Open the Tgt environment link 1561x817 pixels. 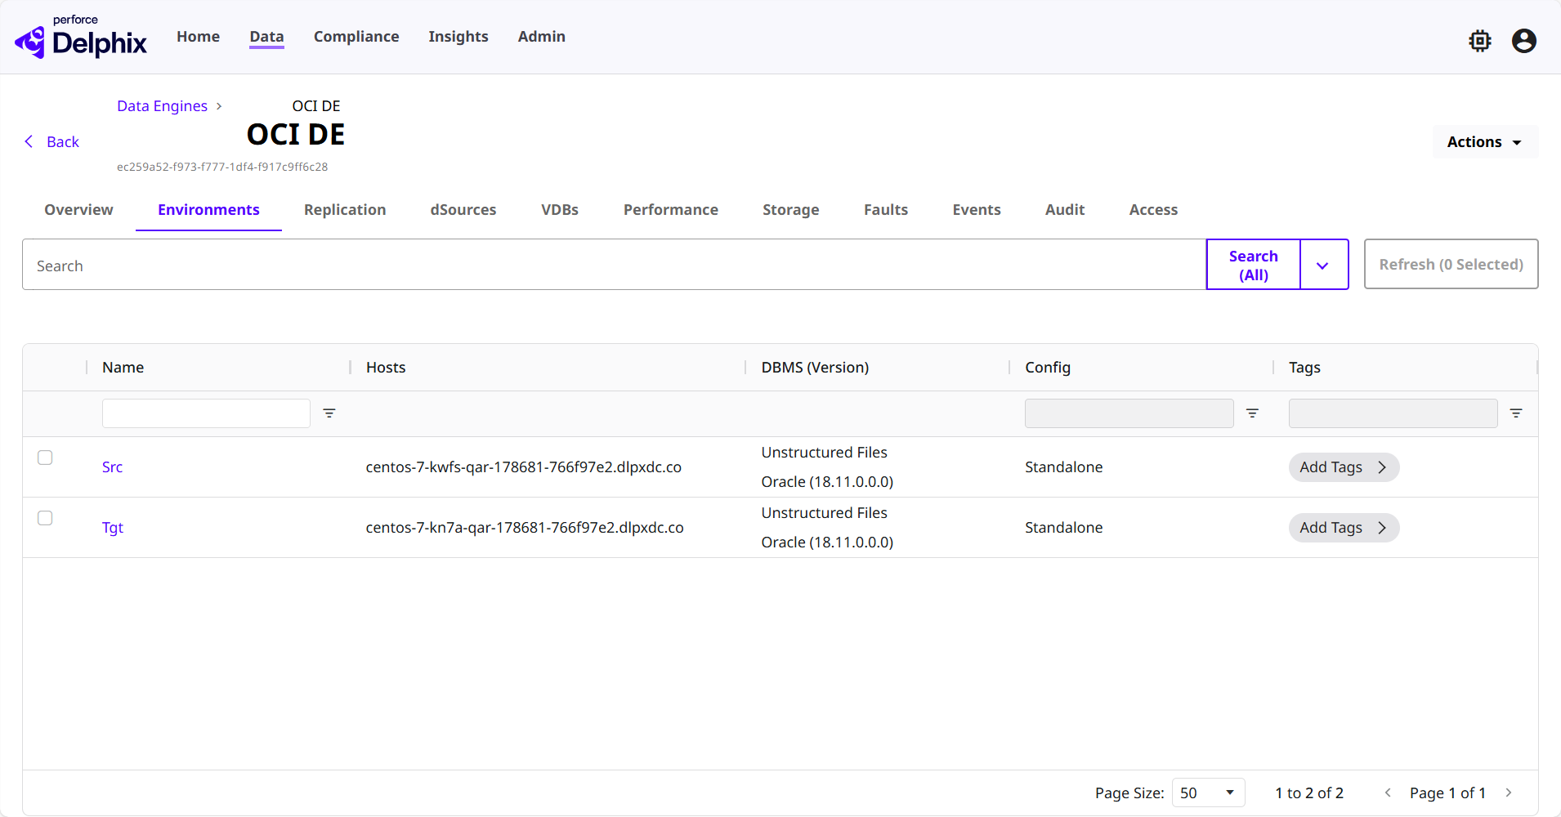click(113, 528)
